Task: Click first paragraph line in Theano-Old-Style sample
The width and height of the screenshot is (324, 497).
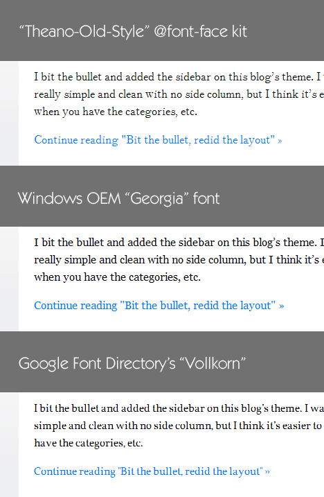Action: click(x=179, y=77)
